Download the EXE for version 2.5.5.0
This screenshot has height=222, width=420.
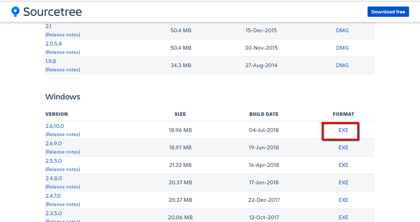(x=343, y=165)
